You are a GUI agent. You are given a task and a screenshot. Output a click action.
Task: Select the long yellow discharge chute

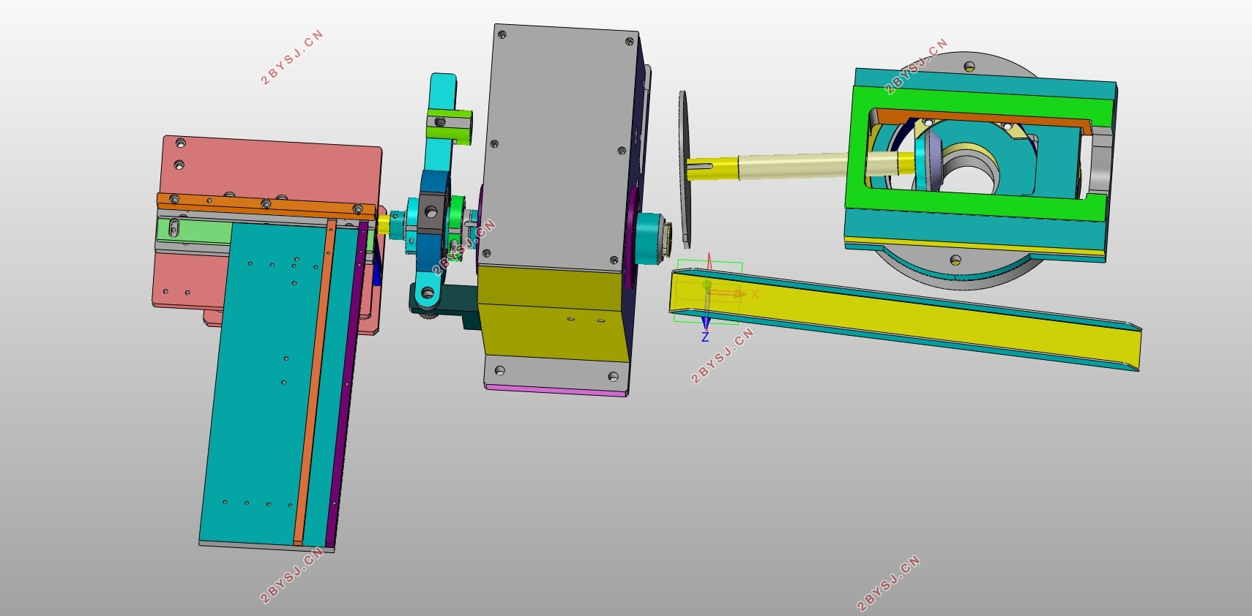click(x=904, y=319)
